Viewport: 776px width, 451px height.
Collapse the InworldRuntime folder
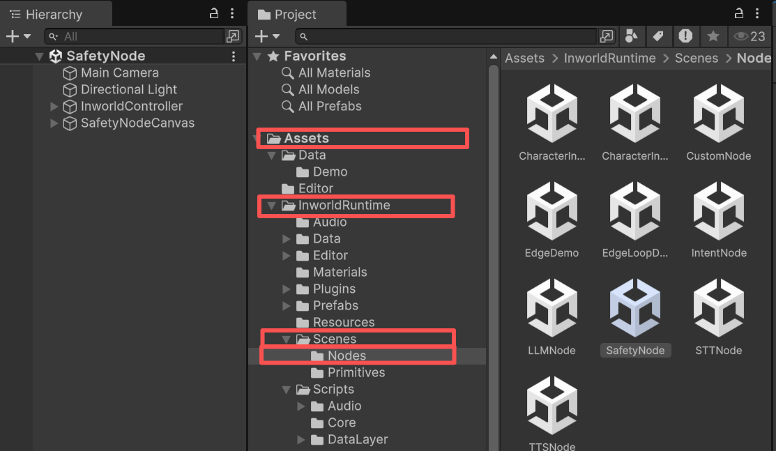[x=271, y=206]
